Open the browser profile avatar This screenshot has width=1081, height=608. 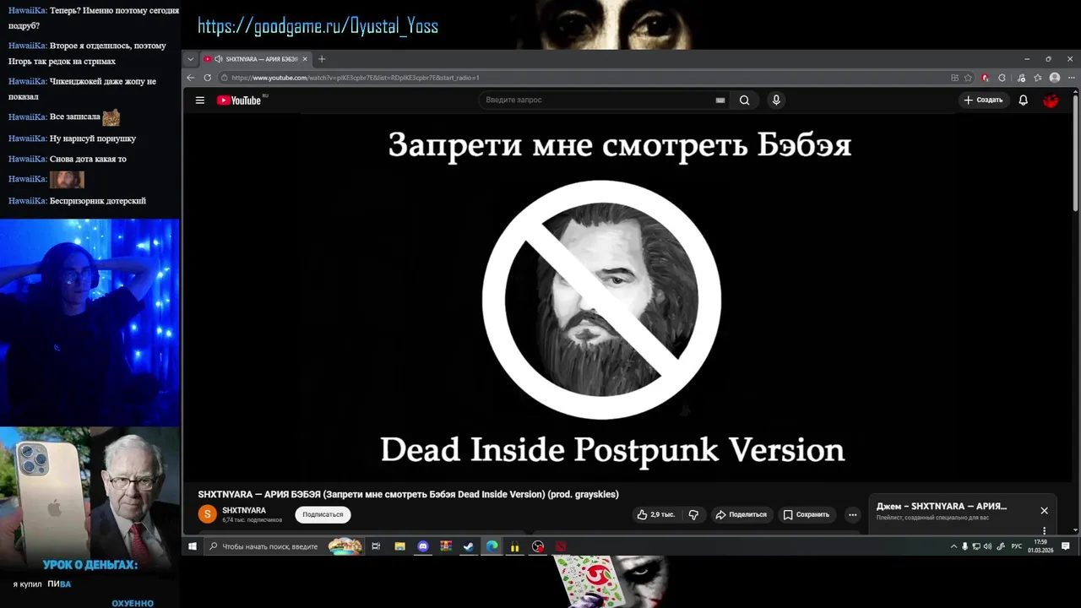tap(1055, 78)
